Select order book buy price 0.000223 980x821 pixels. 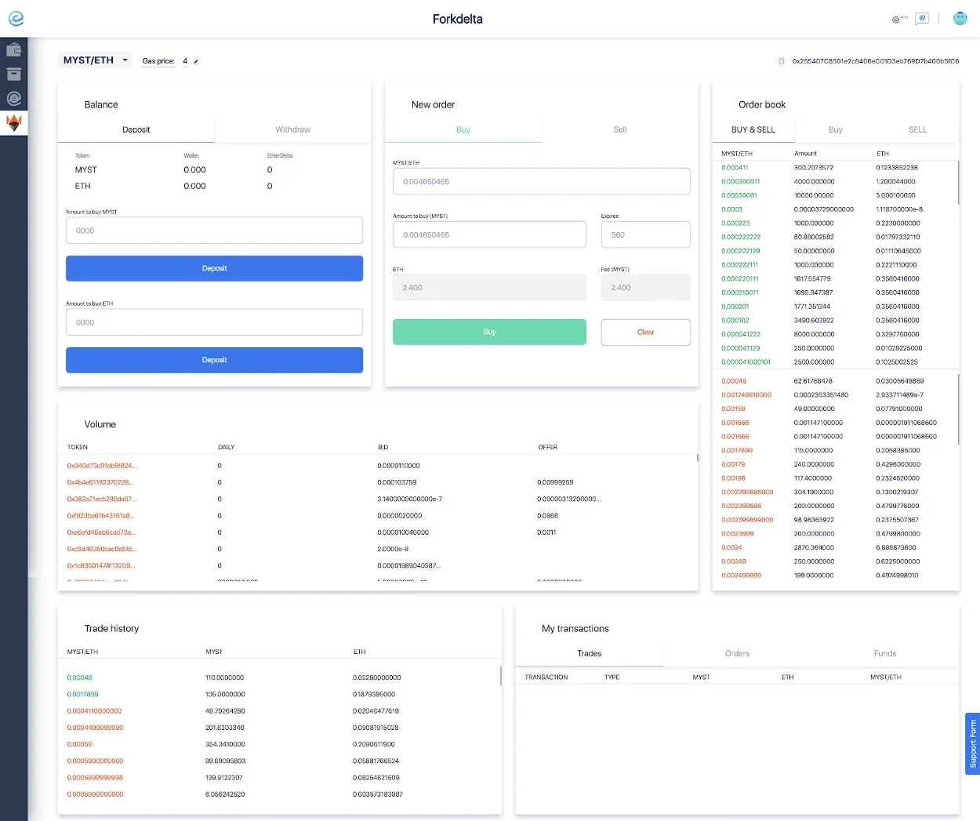coord(735,223)
